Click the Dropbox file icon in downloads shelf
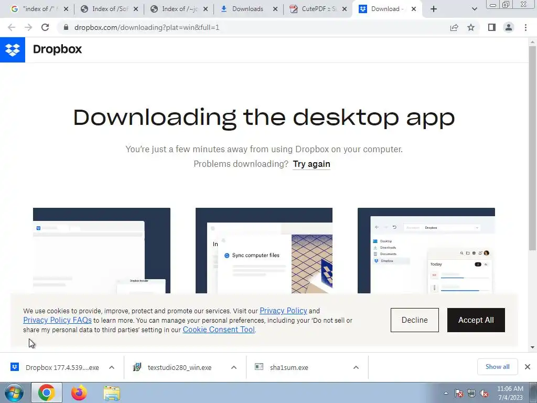This screenshot has height=403, width=537. (x=15, y=367)
